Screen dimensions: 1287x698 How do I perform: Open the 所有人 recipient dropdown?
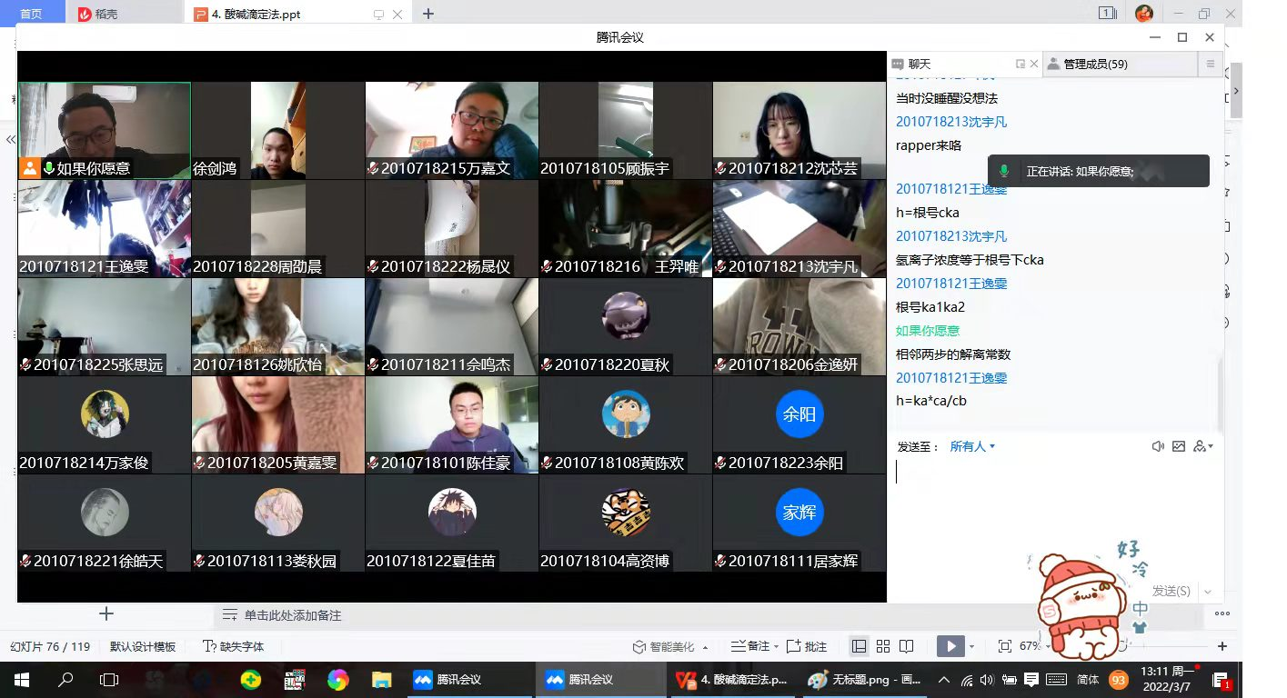(972, 446)
